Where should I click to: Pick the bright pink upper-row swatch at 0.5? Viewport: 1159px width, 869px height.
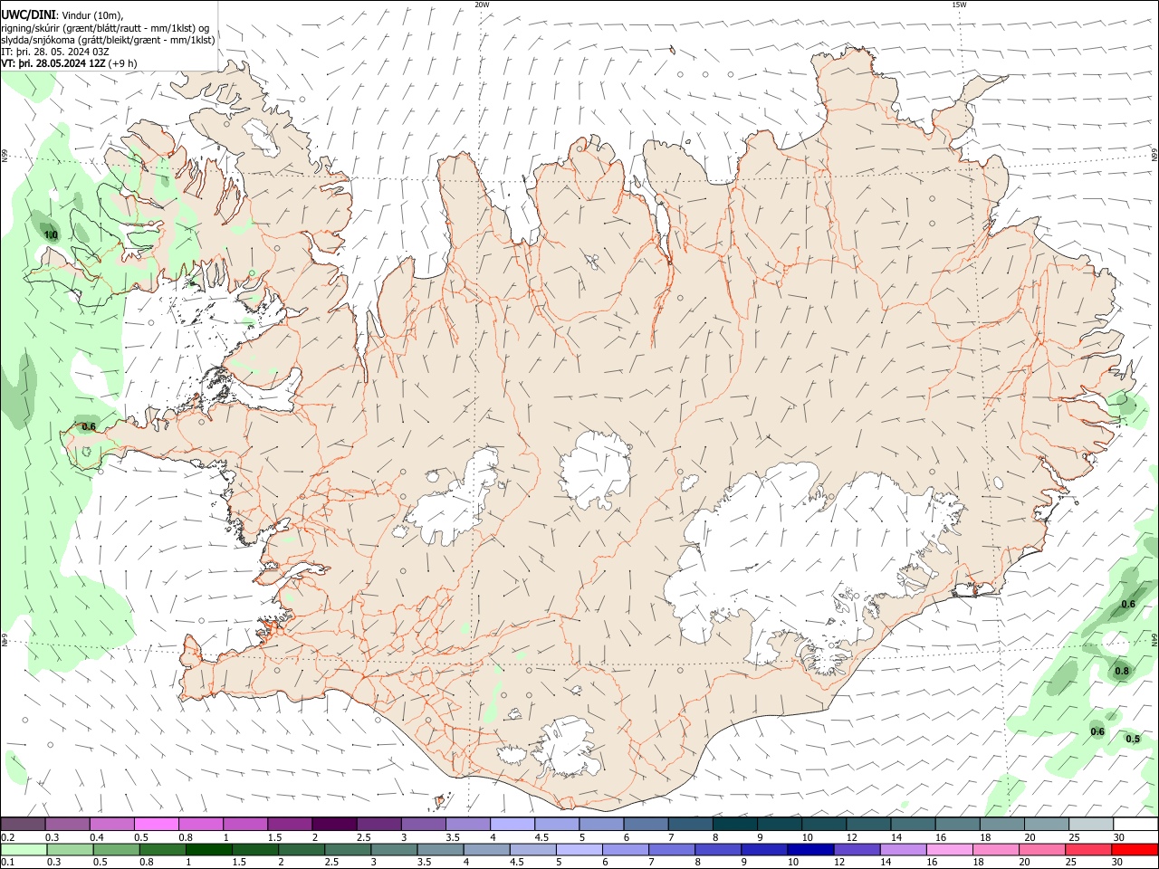(x=156, y=824)
